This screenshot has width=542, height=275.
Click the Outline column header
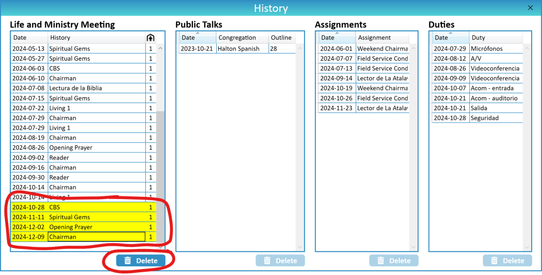282,37
